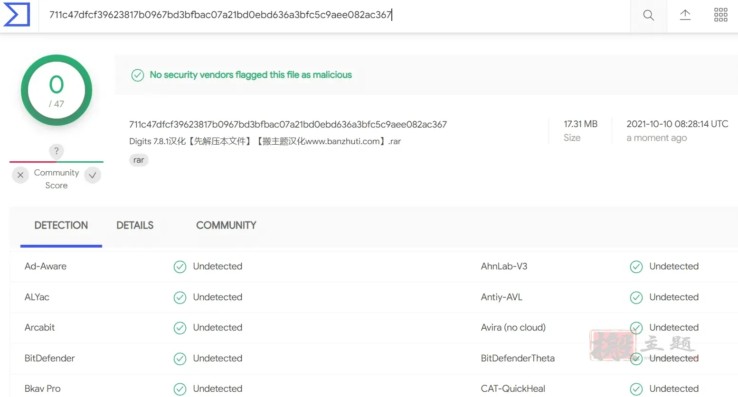Click the ALYac vendor name

(37, 297)
